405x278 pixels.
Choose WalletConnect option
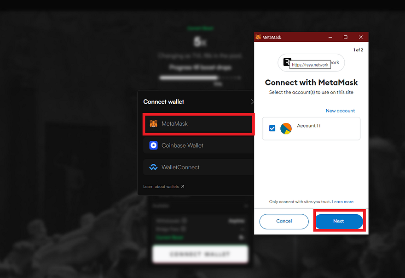[198, 167]
